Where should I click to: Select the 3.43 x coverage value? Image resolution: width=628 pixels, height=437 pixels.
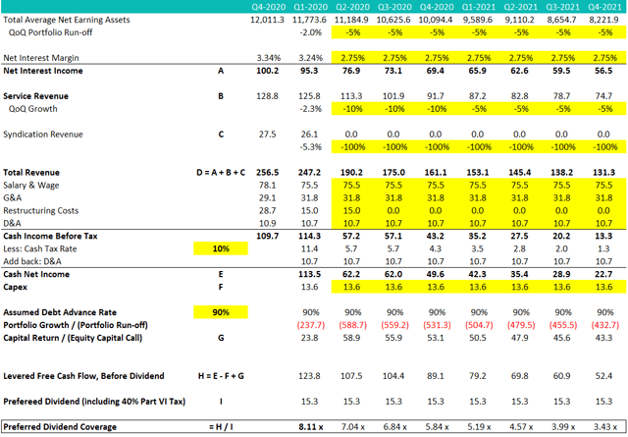(605, 427)
